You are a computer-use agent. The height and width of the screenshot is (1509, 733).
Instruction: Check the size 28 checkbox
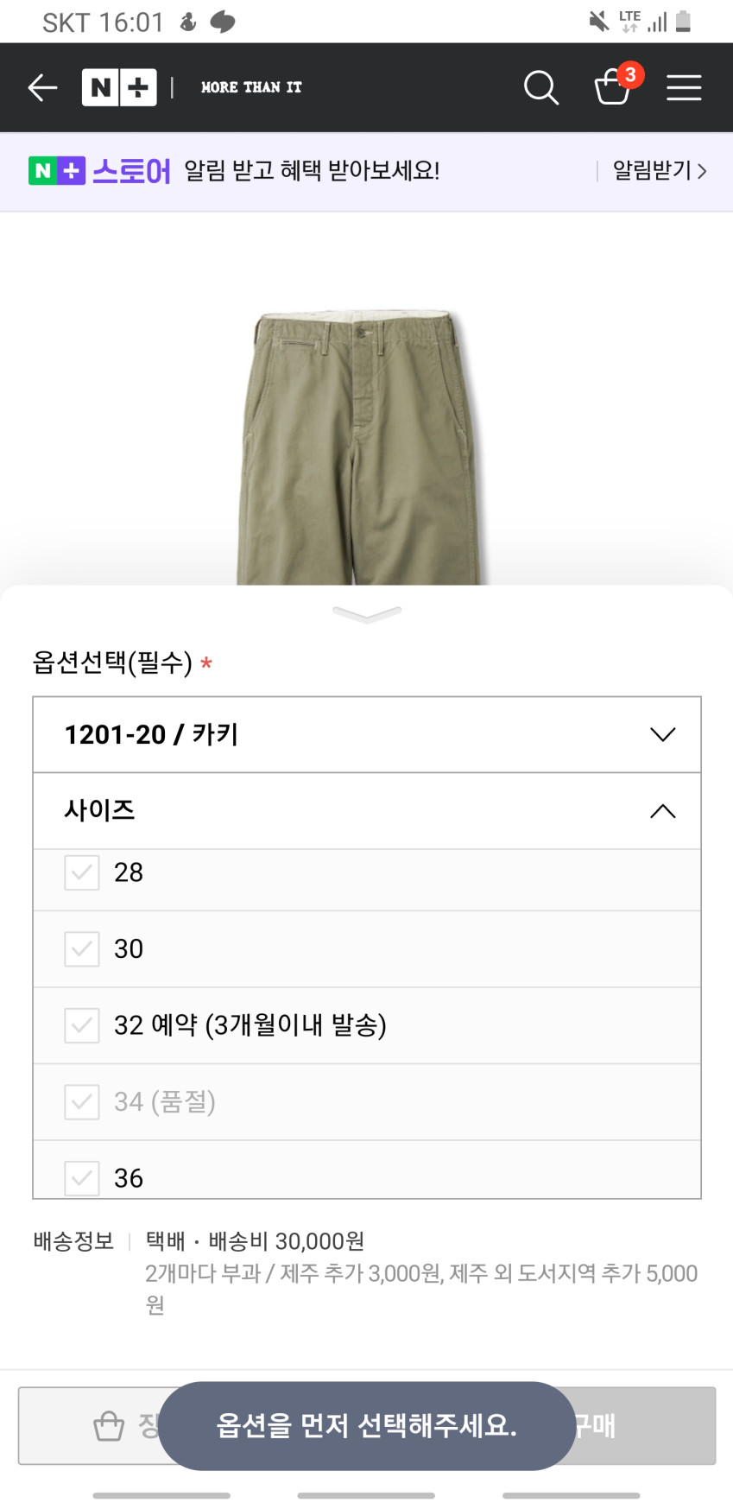pyautogui.click(x=82, y=872)
